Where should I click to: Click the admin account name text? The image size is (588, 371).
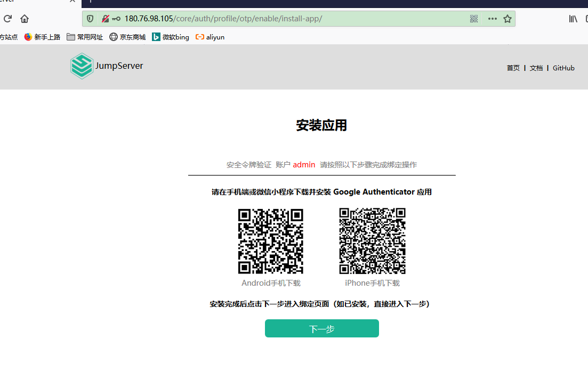pos(304,165)
